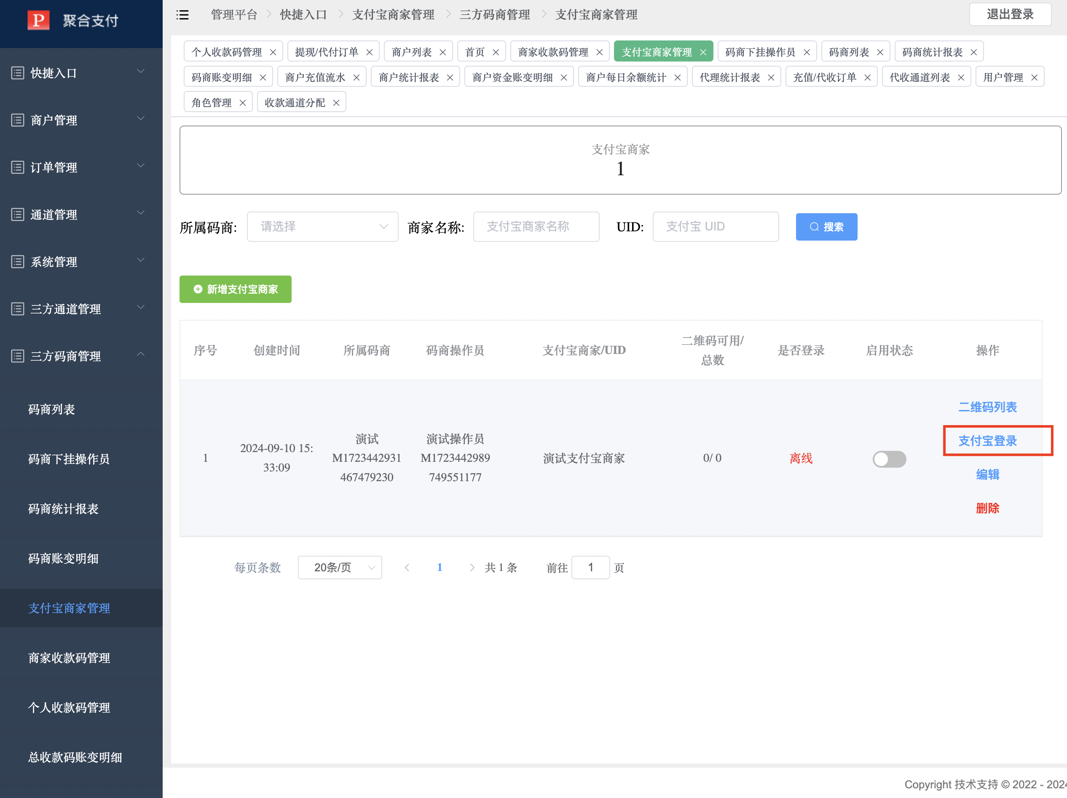Click the 快捷入口 sidebar list icon

point(17,72)
